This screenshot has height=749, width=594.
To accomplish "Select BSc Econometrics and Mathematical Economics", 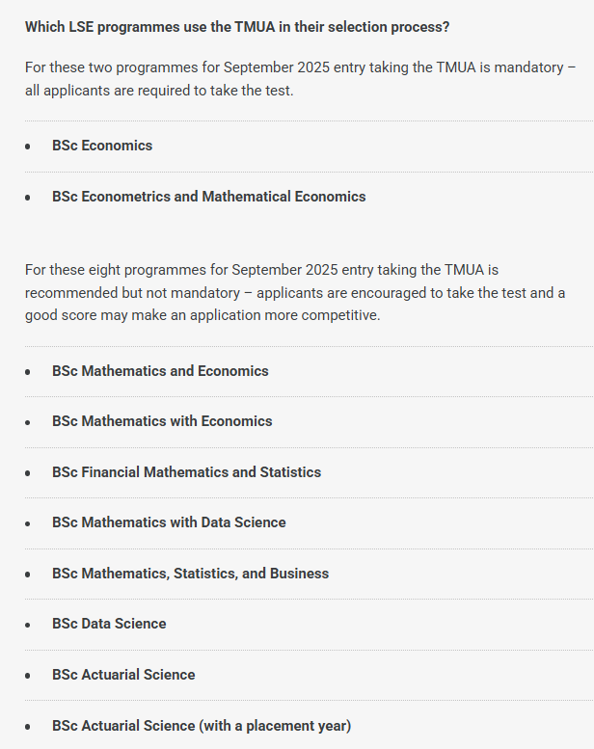I will coord(209,197).
